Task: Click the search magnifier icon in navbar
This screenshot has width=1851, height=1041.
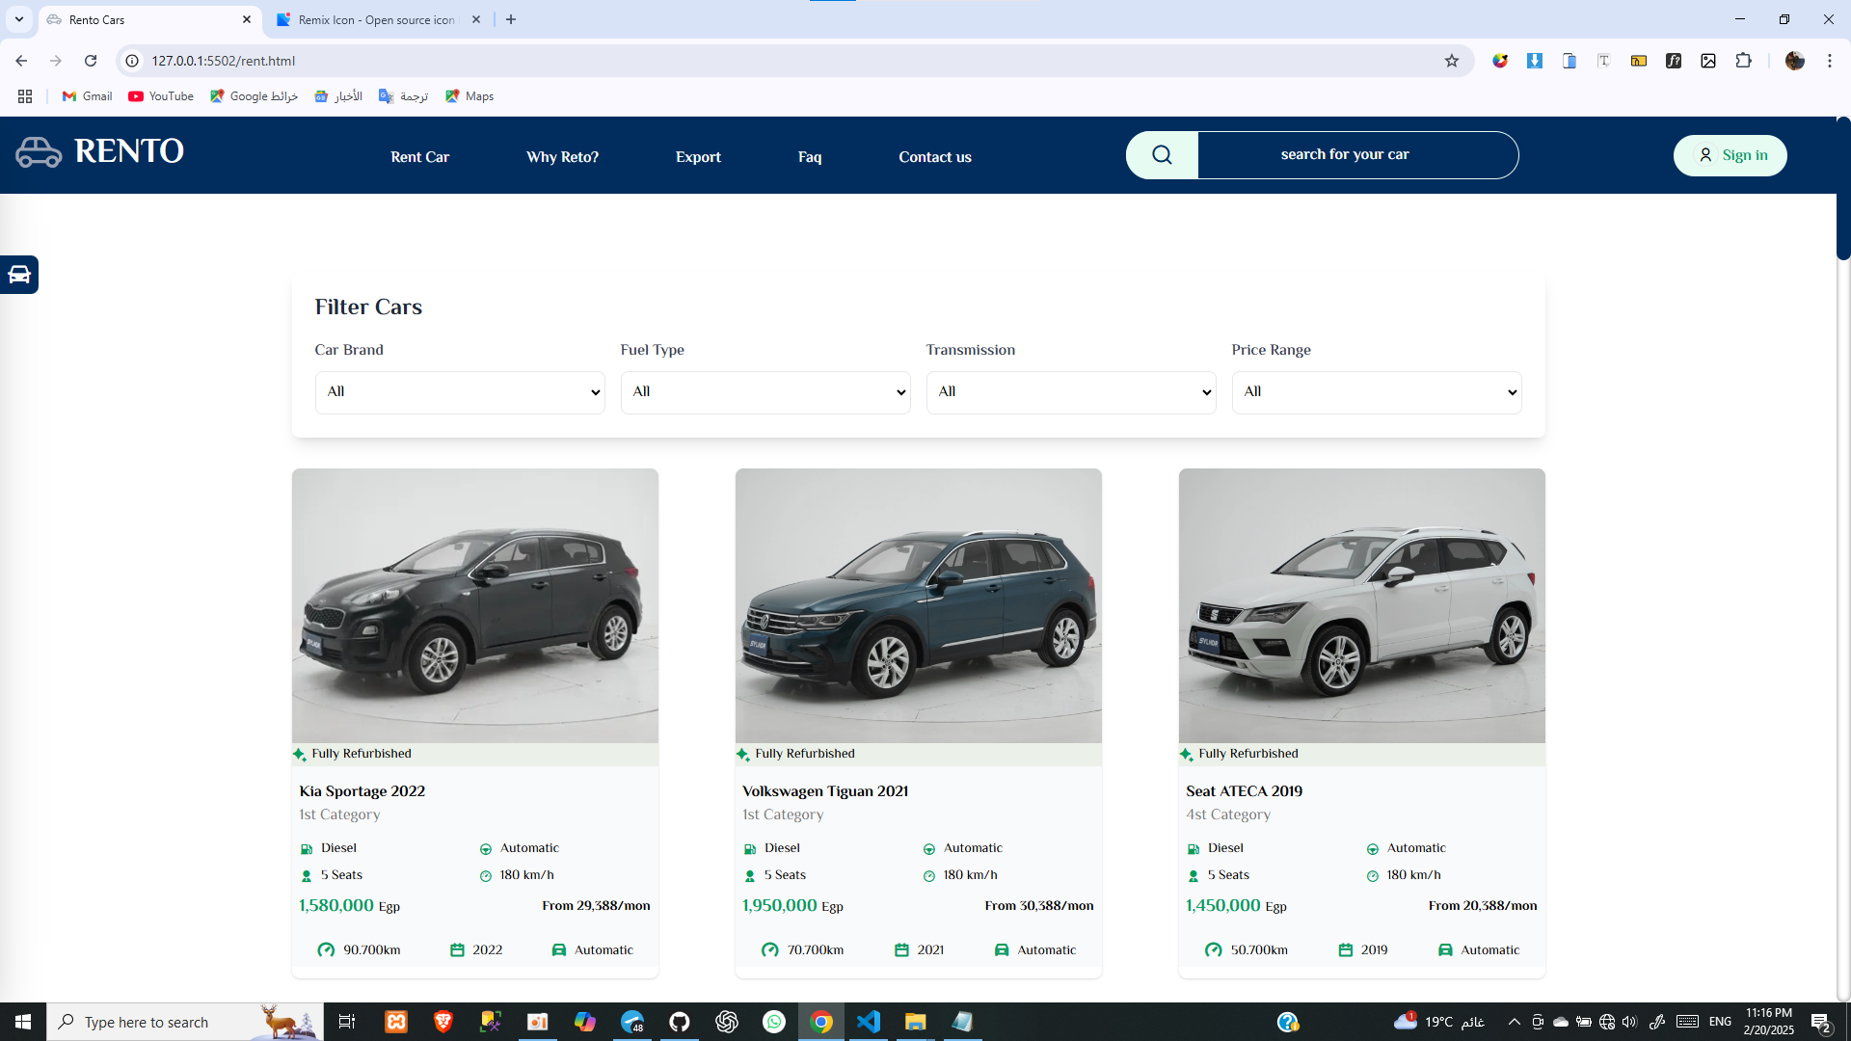Action: (x=1162, y=155)
